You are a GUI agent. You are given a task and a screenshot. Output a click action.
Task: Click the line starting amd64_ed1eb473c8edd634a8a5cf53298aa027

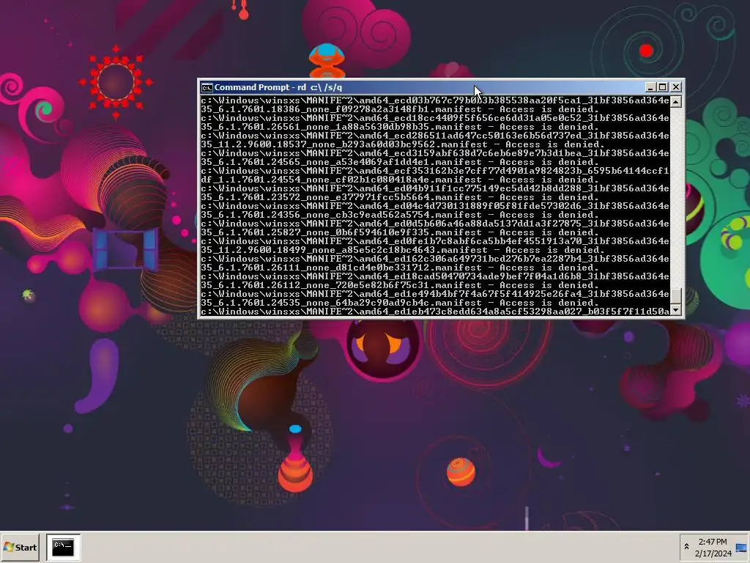click(435, 312)
